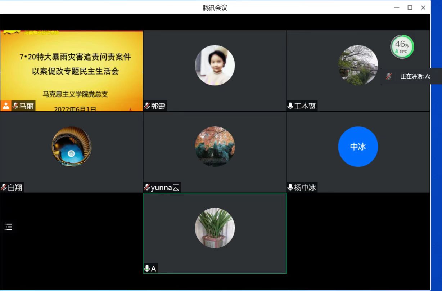Image resolution: width=442 pixels, height=291 pixels.
Task: Click the 46% circular performance indicator
Action: [402, 46]
